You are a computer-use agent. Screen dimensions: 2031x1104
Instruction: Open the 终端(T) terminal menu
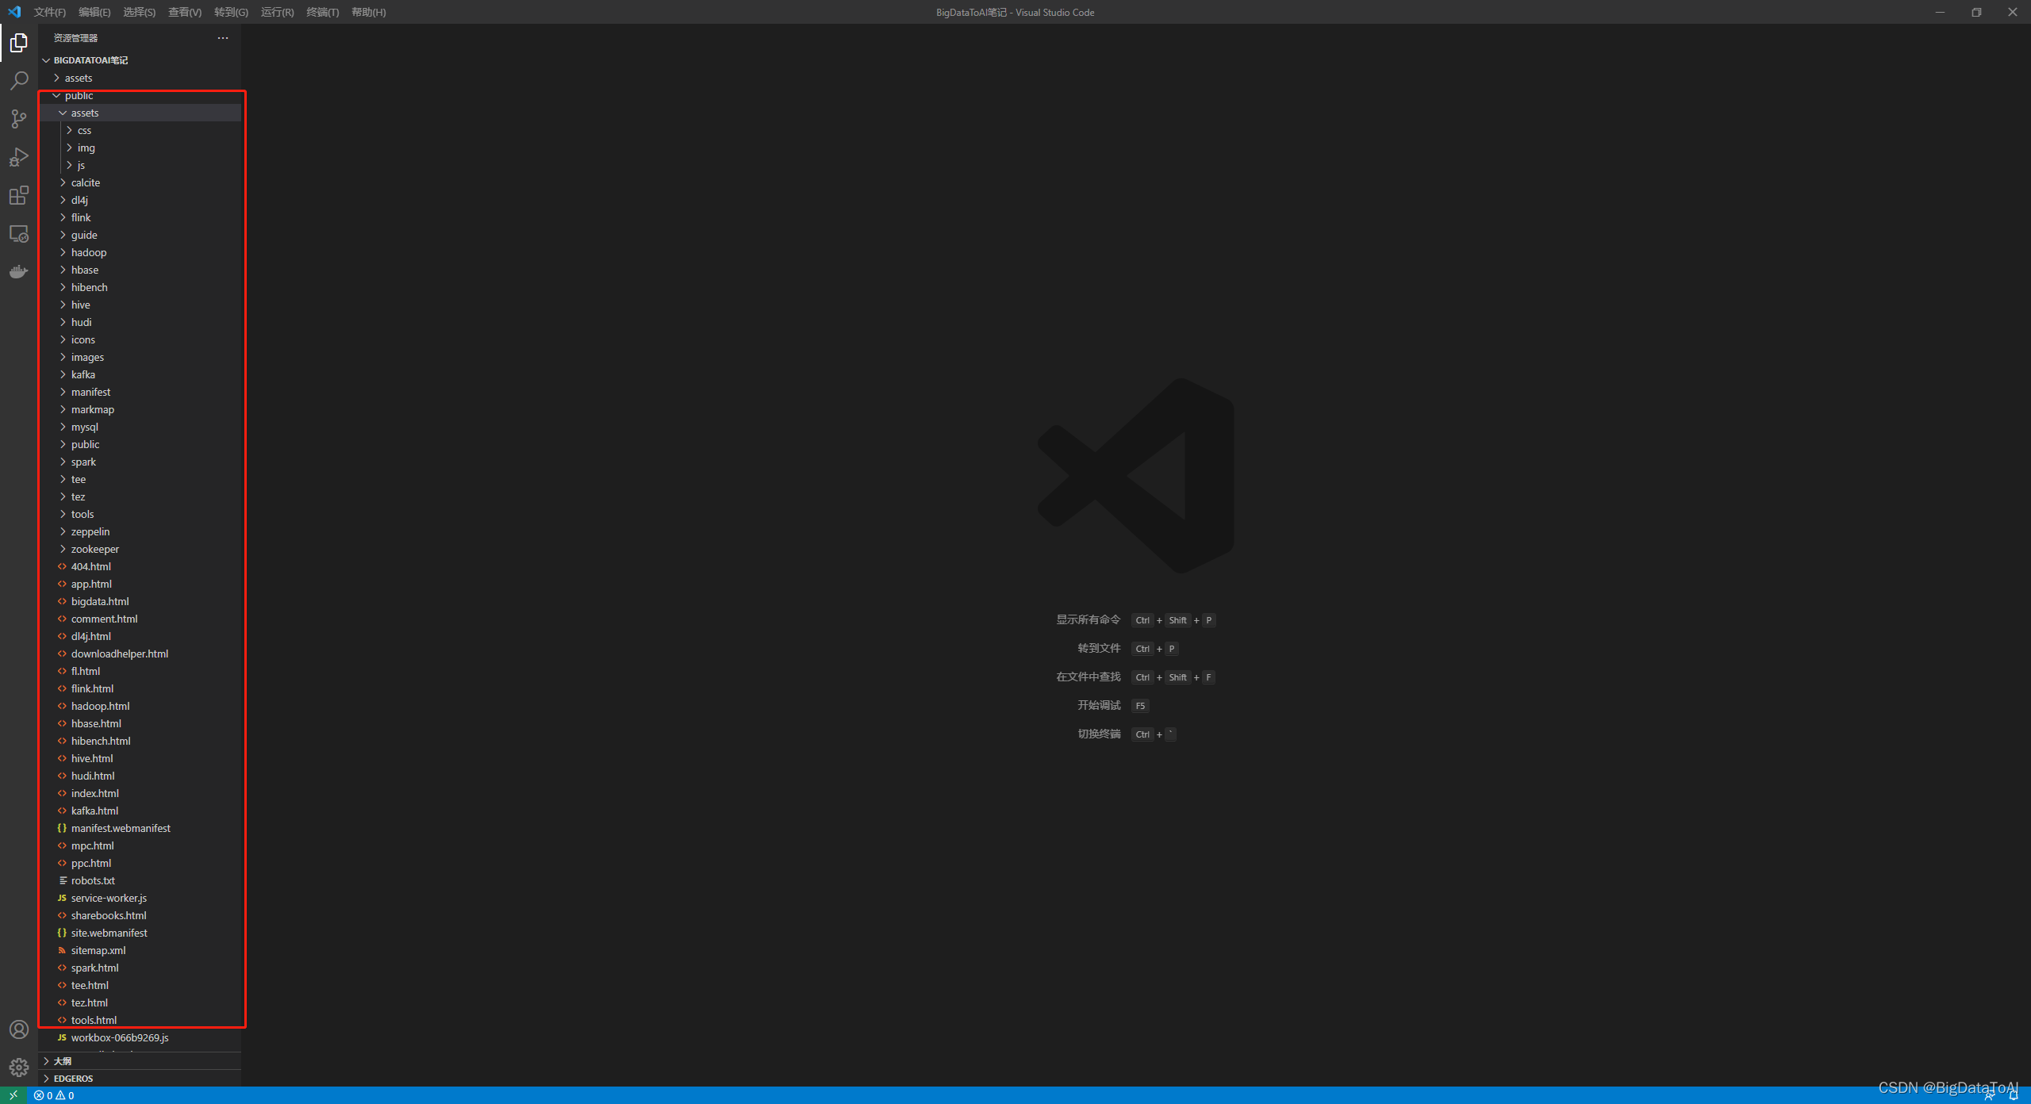pyautogui.click(x=322, y=12)
